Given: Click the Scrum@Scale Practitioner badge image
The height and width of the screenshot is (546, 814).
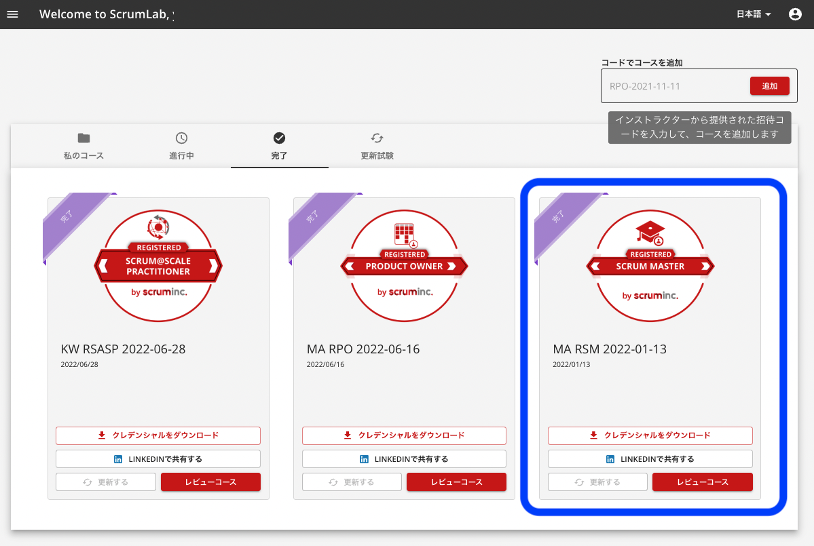Looking at the screenshot, I should coord(158,265).
